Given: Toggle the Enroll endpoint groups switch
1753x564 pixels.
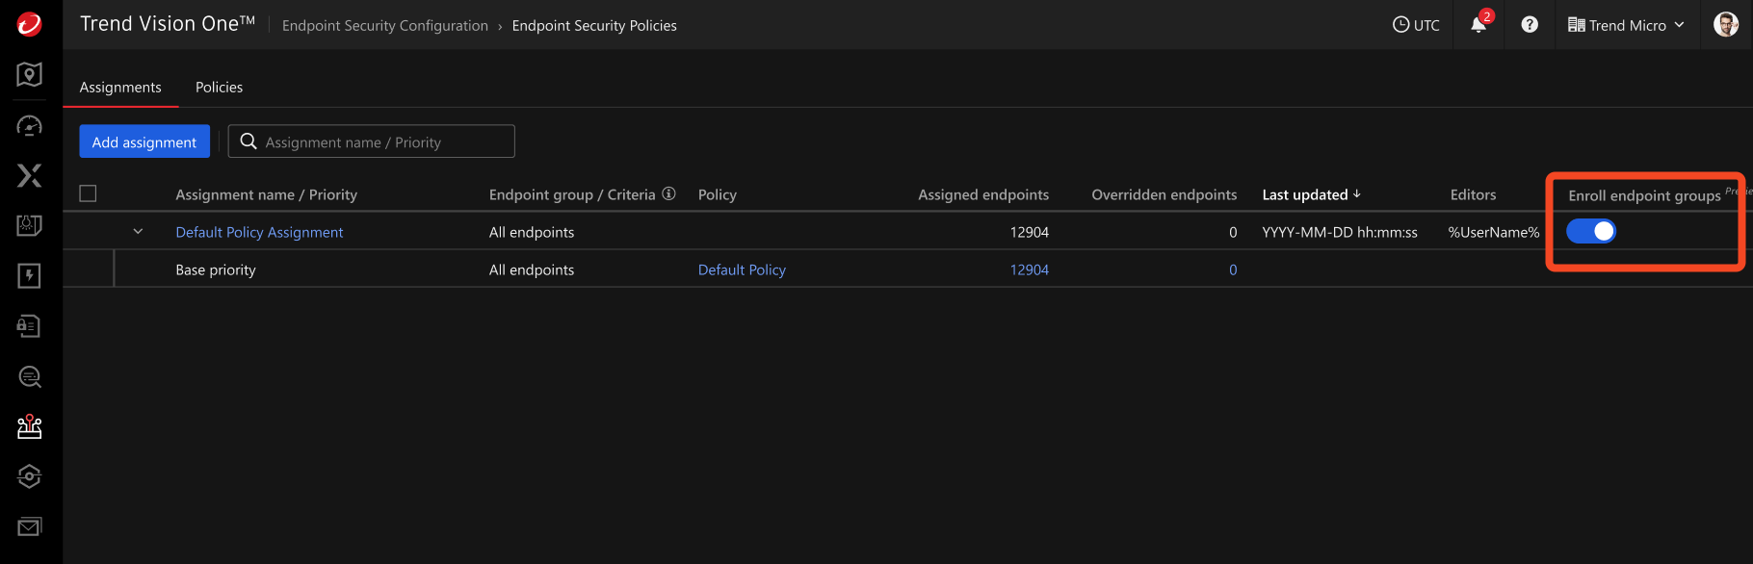Looking at the screenshot, I should point(1591,231).
